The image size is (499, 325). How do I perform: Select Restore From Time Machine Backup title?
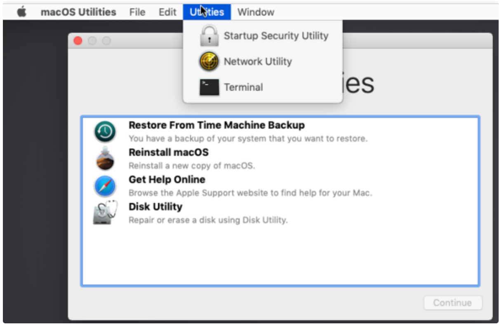[x=217, y=125]
